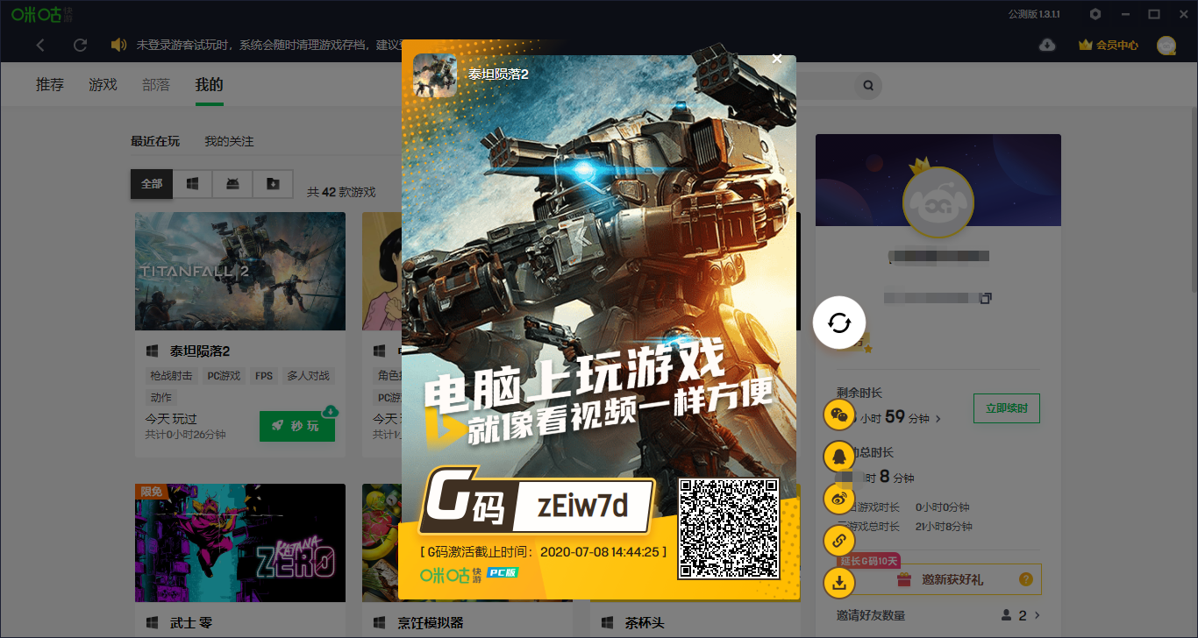The image size is (1198, 638).
Task: Maximize the Migu window
Action: [x=1154, y=14]
